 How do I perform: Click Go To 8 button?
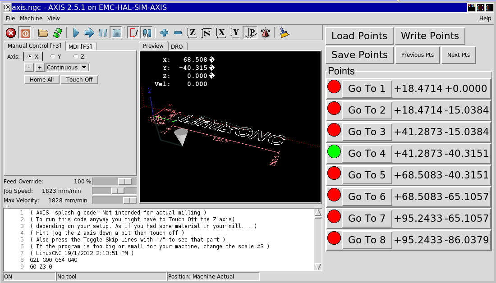pyautogui.click(x=367, y=240)
